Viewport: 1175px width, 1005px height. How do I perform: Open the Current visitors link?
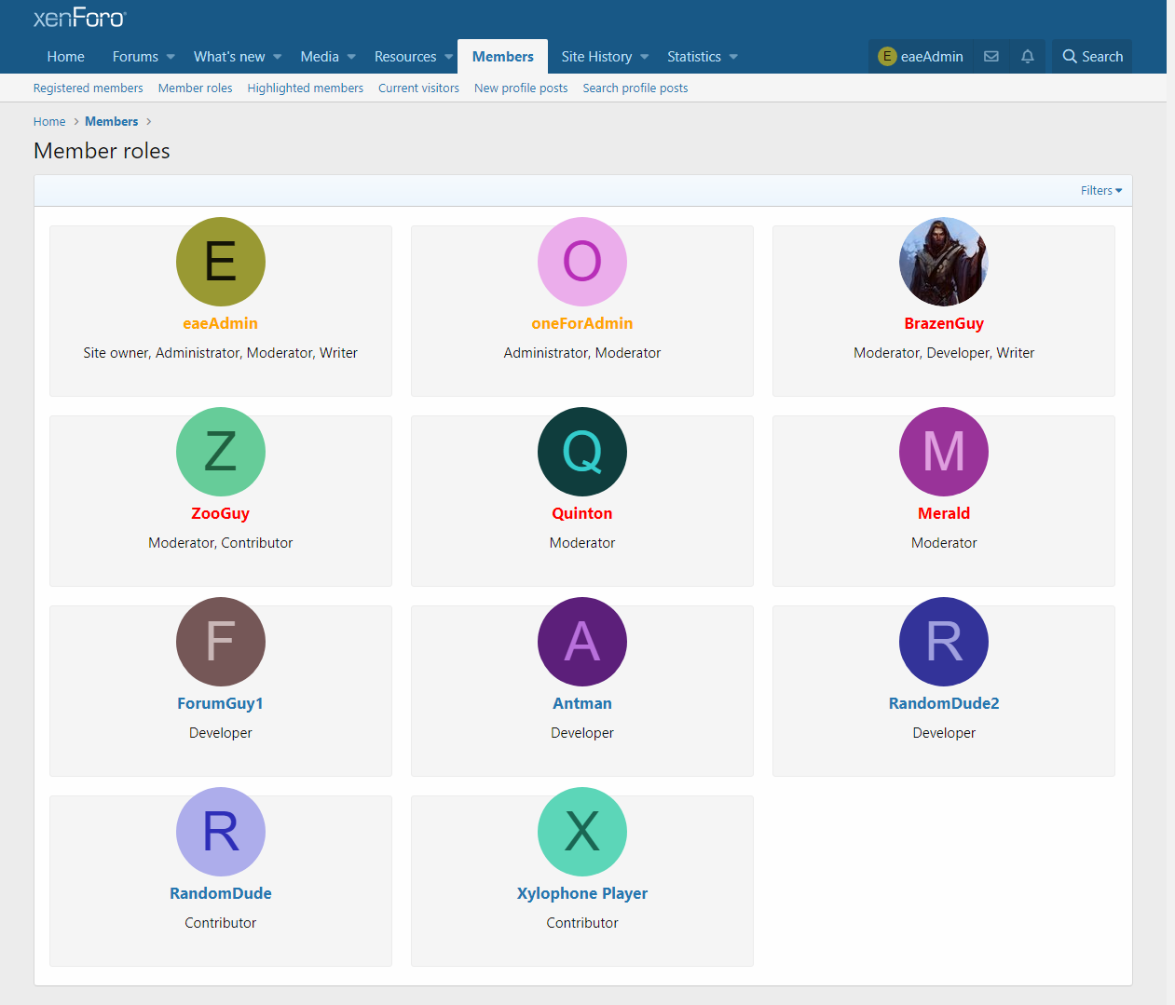pyautogui.click(x=418, y=88)
